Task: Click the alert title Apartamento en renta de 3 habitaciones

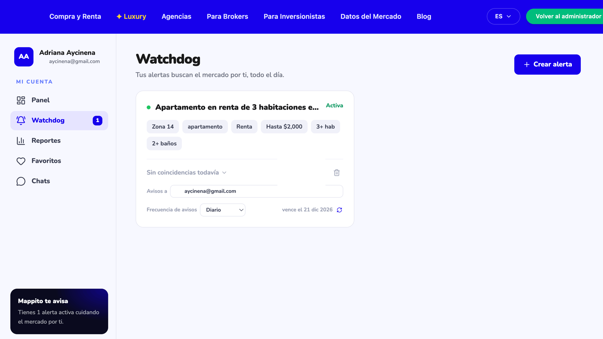Action: (x=237, y=107)
